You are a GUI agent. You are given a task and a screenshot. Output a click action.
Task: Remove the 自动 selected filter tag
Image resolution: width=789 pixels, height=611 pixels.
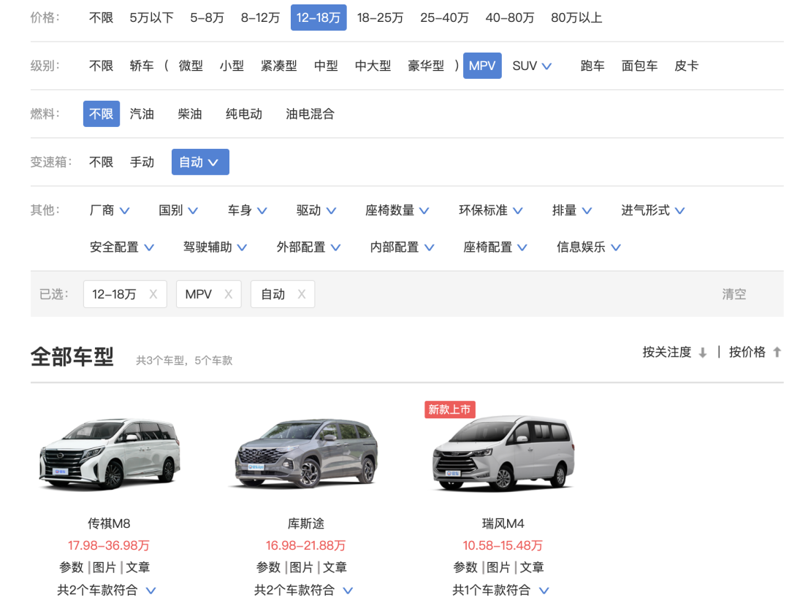pyautogui.click(x=302, y=294)
